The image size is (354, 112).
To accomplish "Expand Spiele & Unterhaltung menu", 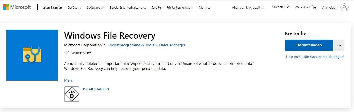I will 128,8.
